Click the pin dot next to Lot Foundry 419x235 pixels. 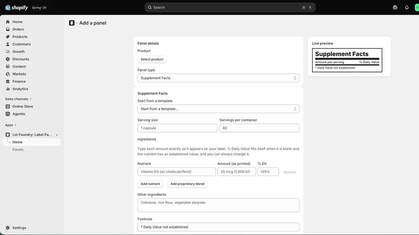(x=57, y=135)
